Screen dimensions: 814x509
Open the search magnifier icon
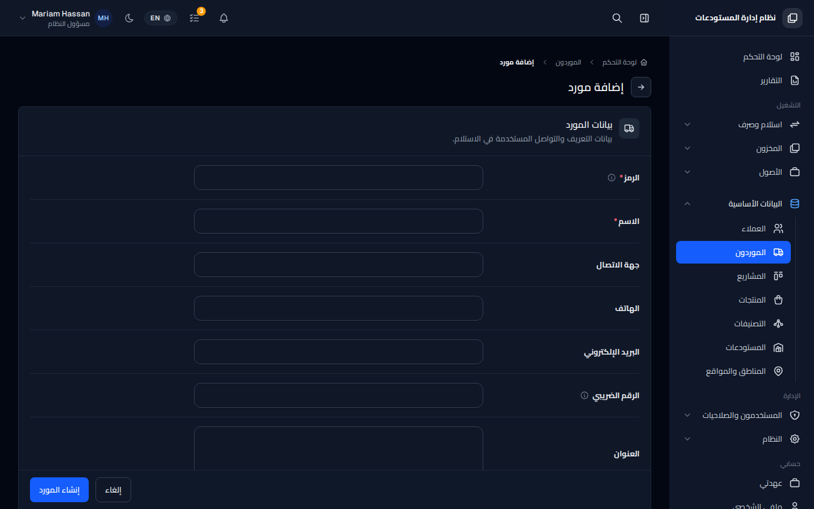point(617,18)
